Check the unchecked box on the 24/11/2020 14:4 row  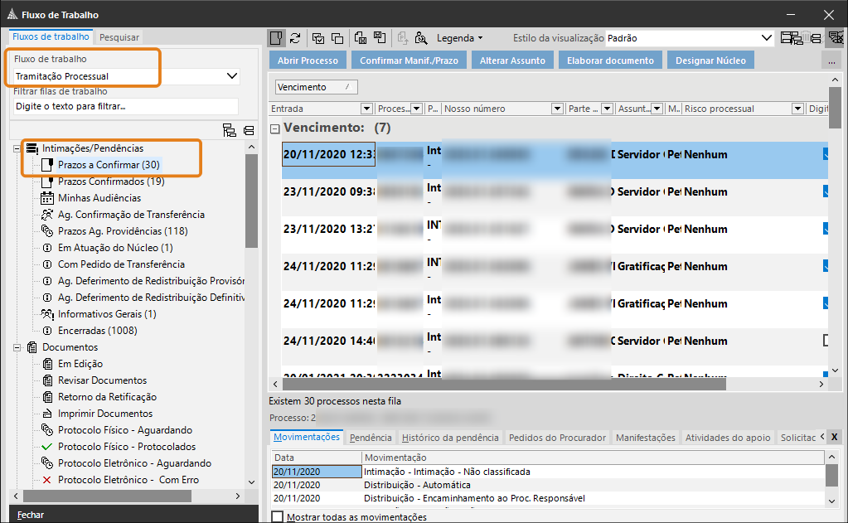click(826, 341)
